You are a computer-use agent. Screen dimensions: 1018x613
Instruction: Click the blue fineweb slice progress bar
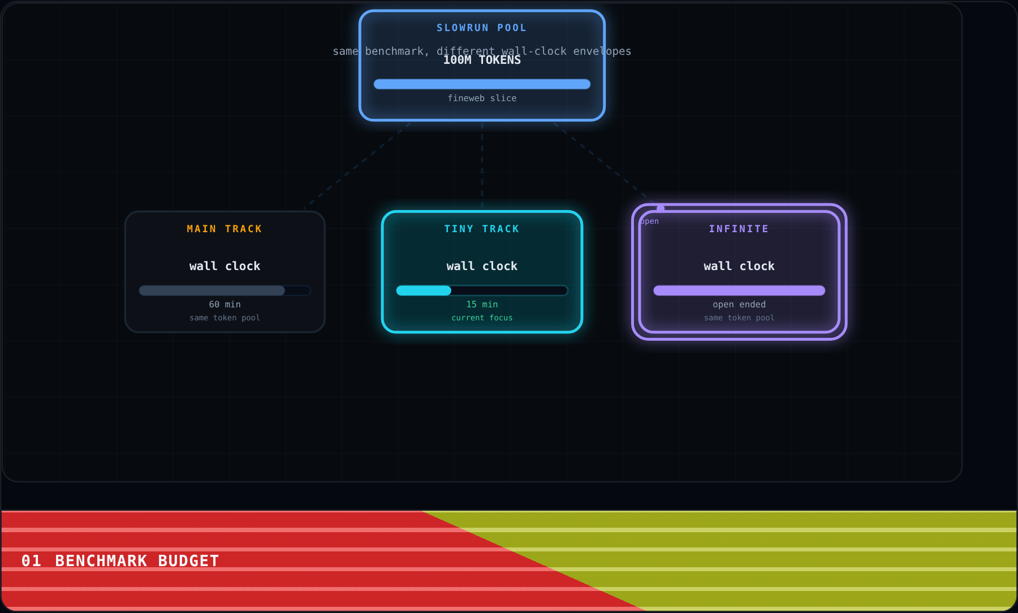tap(482, 84)
